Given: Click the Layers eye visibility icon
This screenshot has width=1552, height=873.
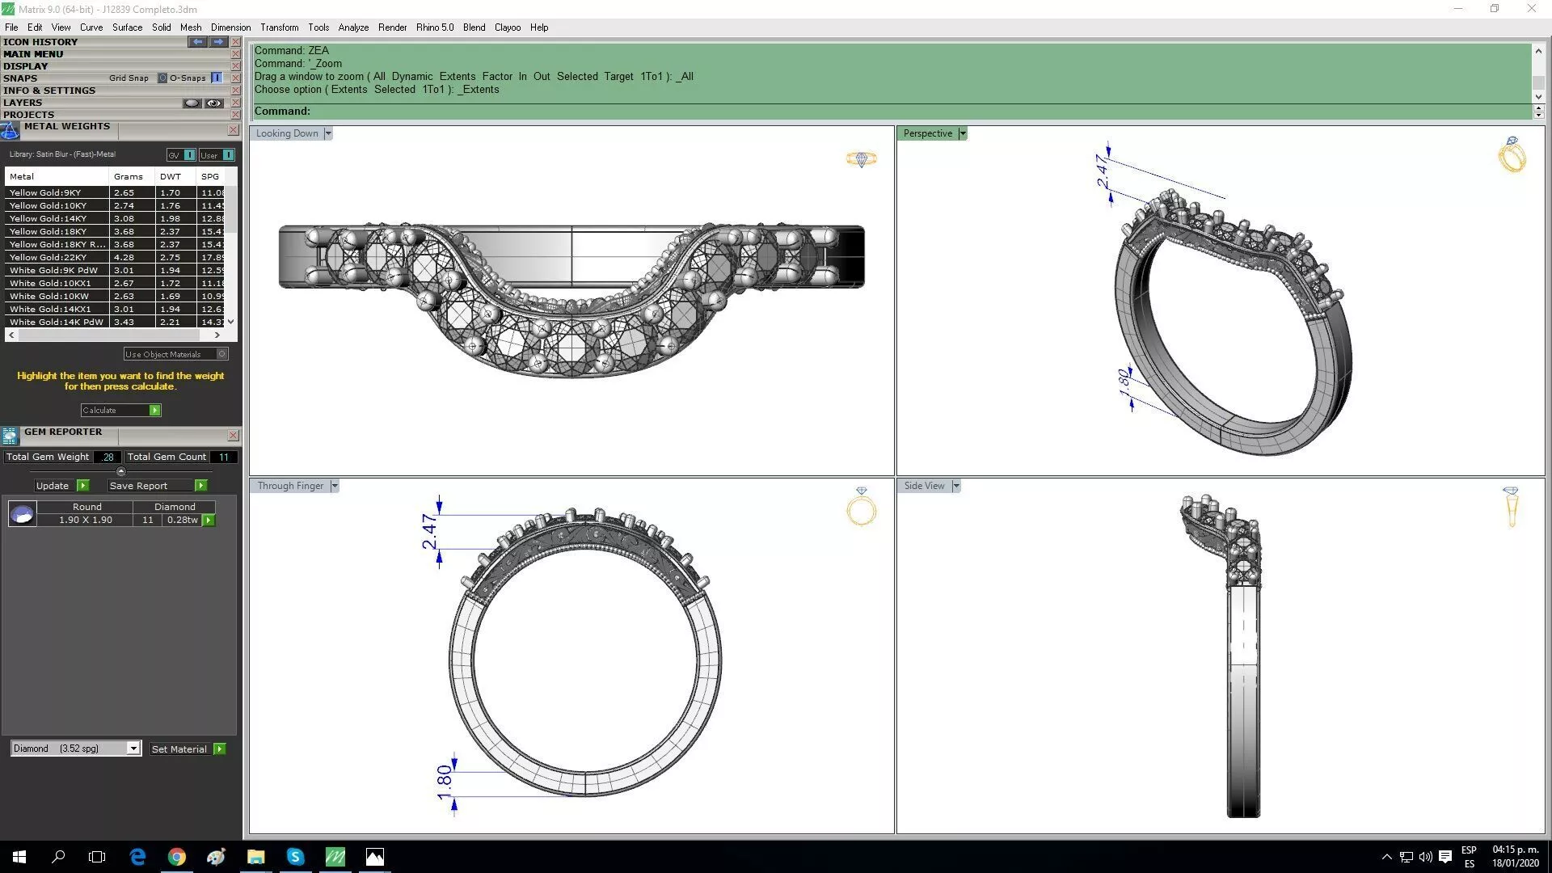Looking at the screenshot, I should tap(213, 103).
